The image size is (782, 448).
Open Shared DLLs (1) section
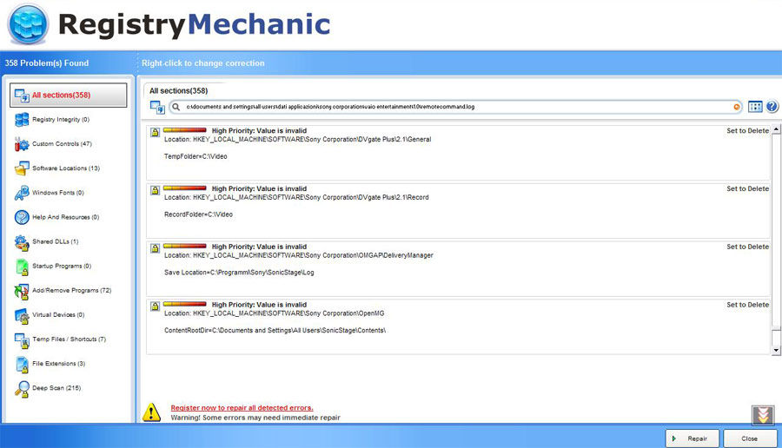[x=55, y=241]
